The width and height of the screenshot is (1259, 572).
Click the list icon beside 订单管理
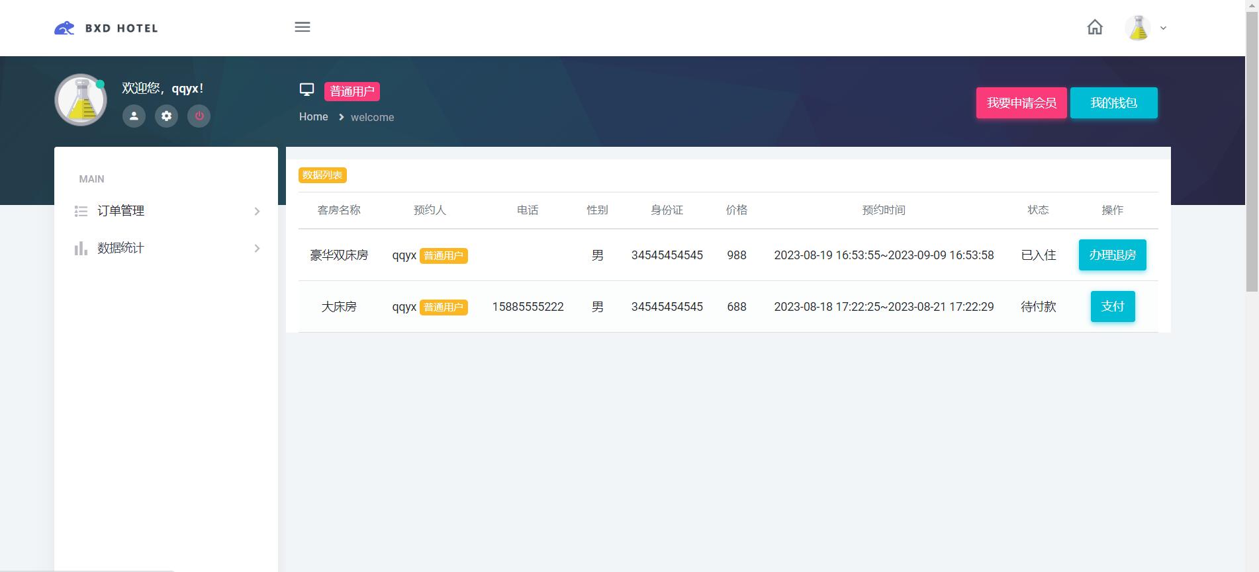pyautogui.click(x=81, y=211)
